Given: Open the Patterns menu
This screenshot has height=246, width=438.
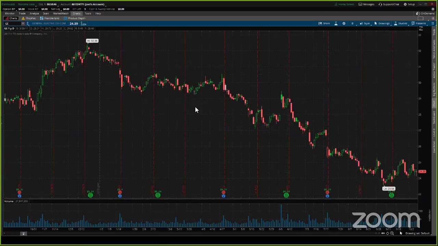Looking at the screenshot, I should pyautogui.click(x=418, y=23).
